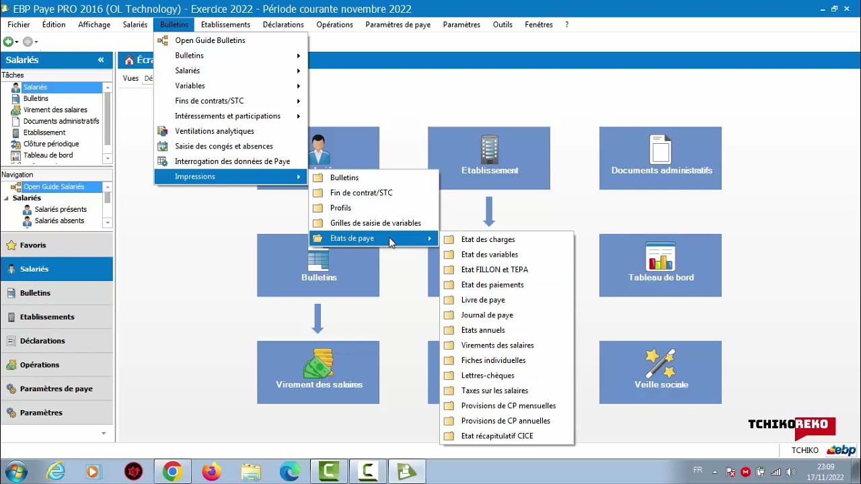The image size is (861, 484).
Task: Select Virement des salaires task
Action: pyautogui.click(x=55, y=110)
